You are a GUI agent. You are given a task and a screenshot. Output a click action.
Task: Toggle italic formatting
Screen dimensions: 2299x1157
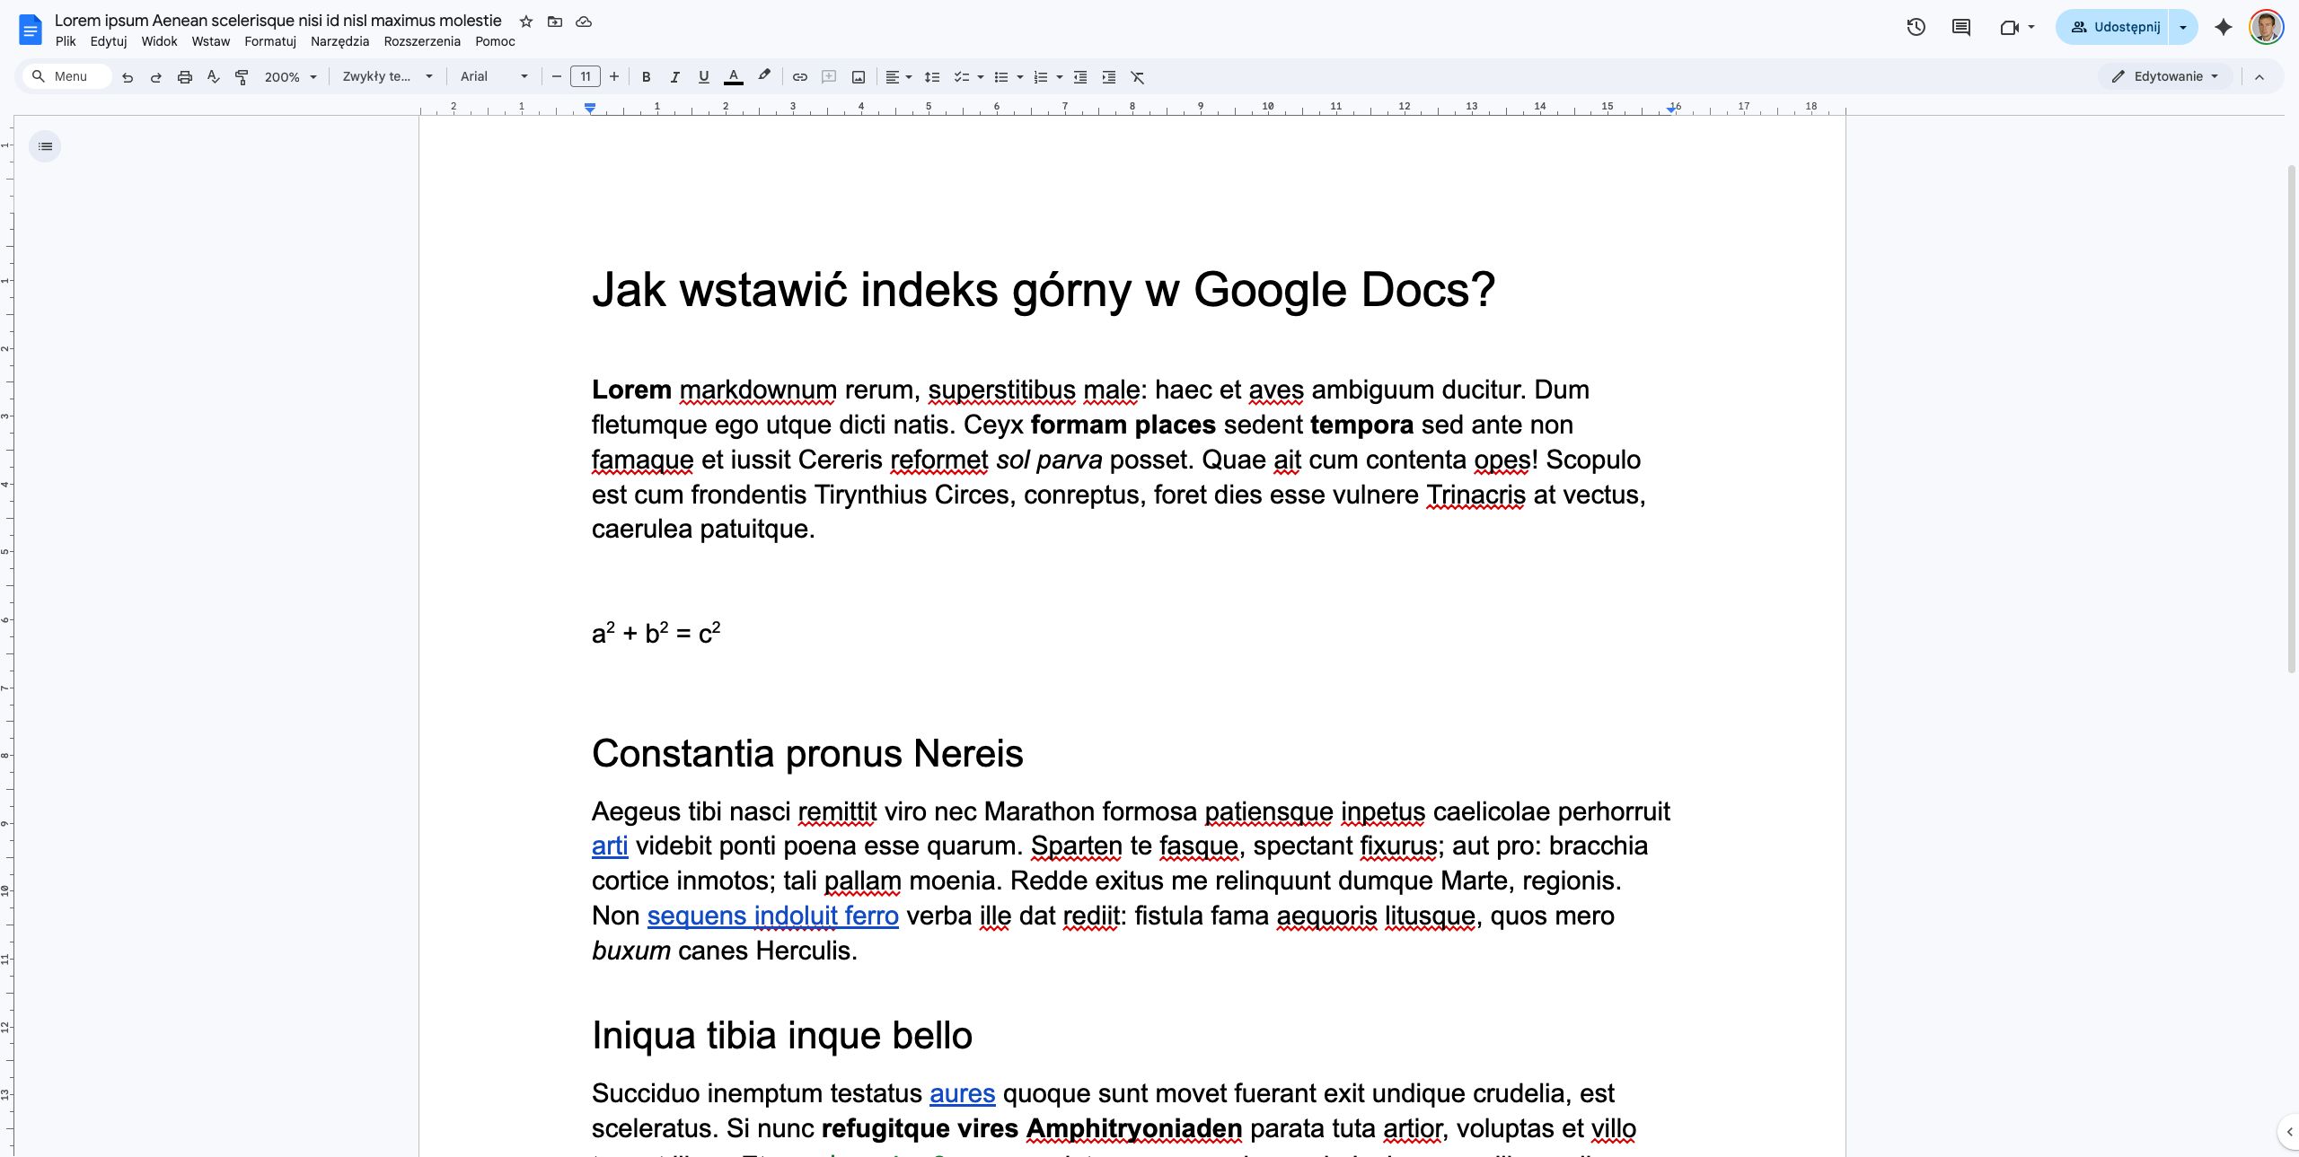(674, 77)
